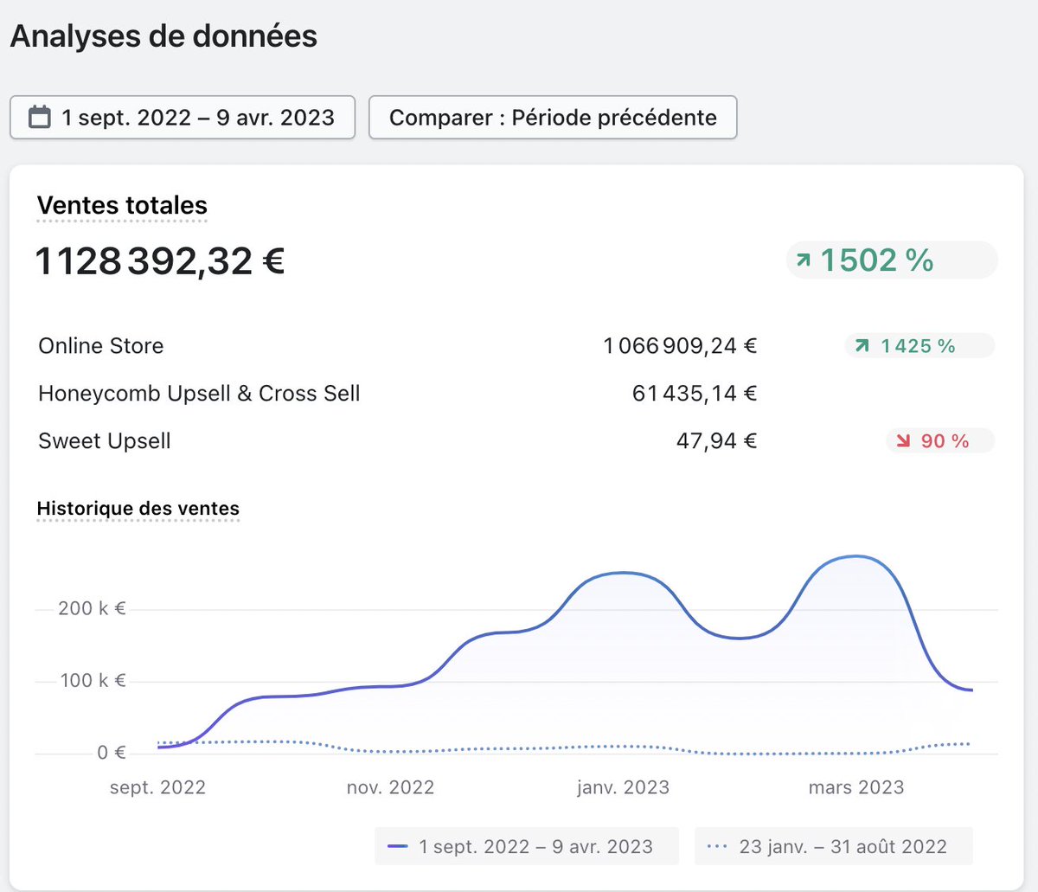
Task: Click the 200 k € axis label
Action: pos(92,609)
